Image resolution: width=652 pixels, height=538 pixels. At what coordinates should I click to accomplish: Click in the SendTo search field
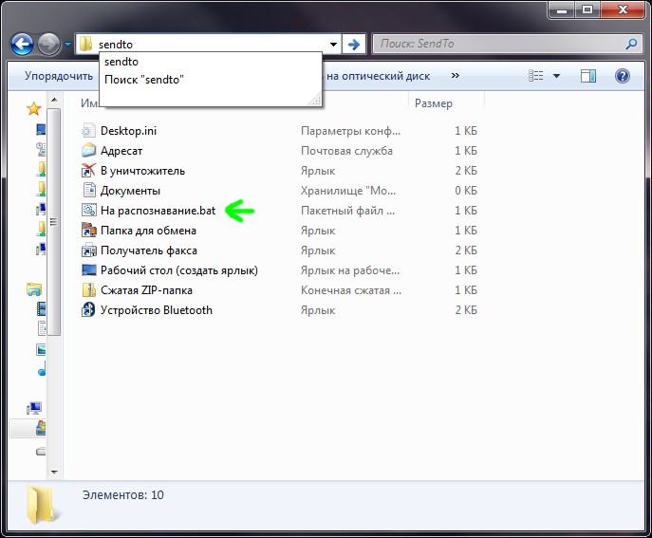point(498,44)
